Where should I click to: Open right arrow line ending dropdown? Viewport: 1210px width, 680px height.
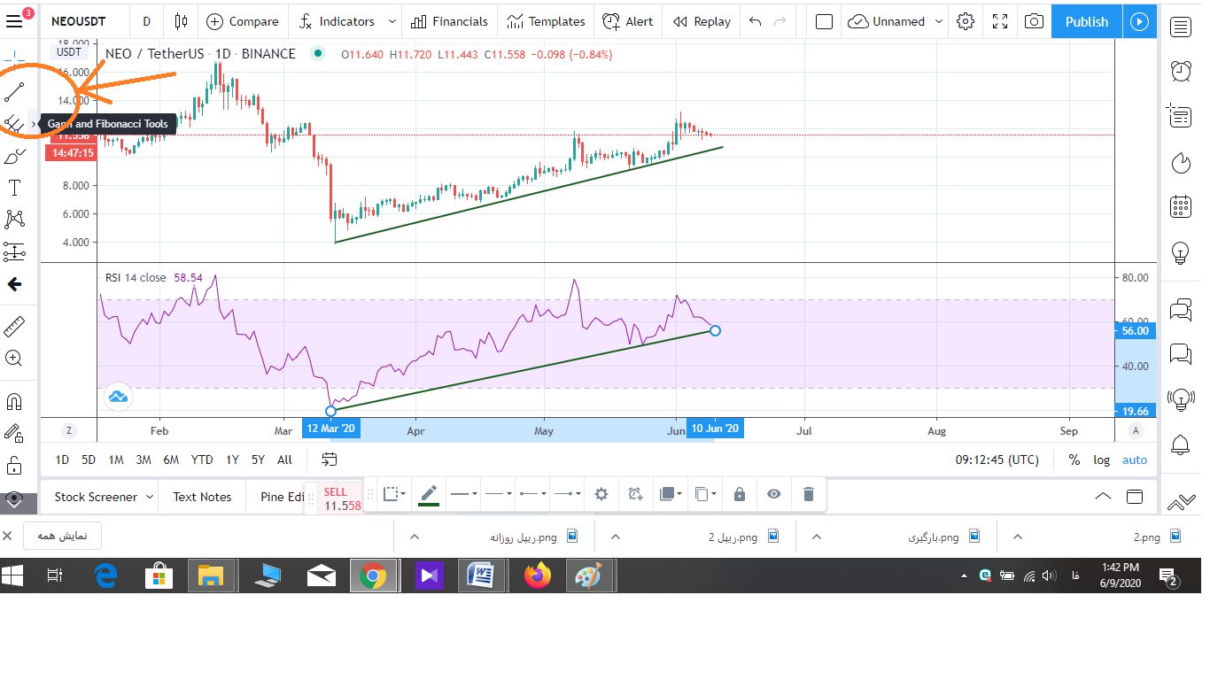[566, 494]
